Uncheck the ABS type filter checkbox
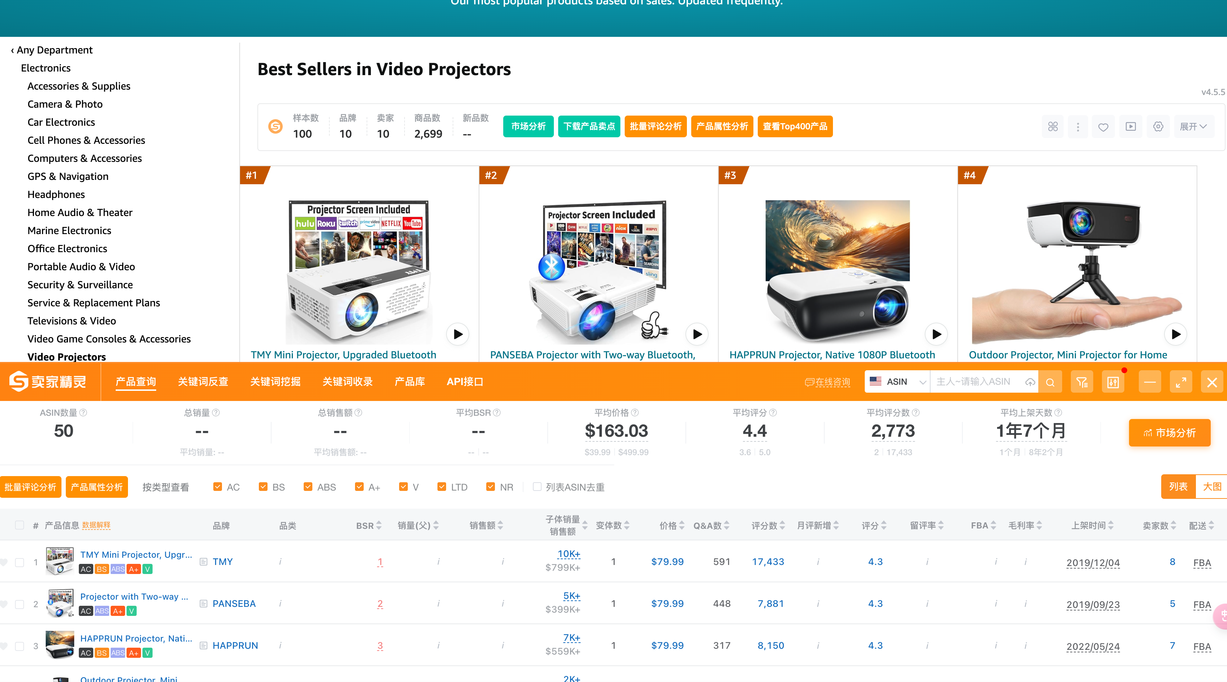Viewport: 1227px width, 682px height. (x=308, y=487)
